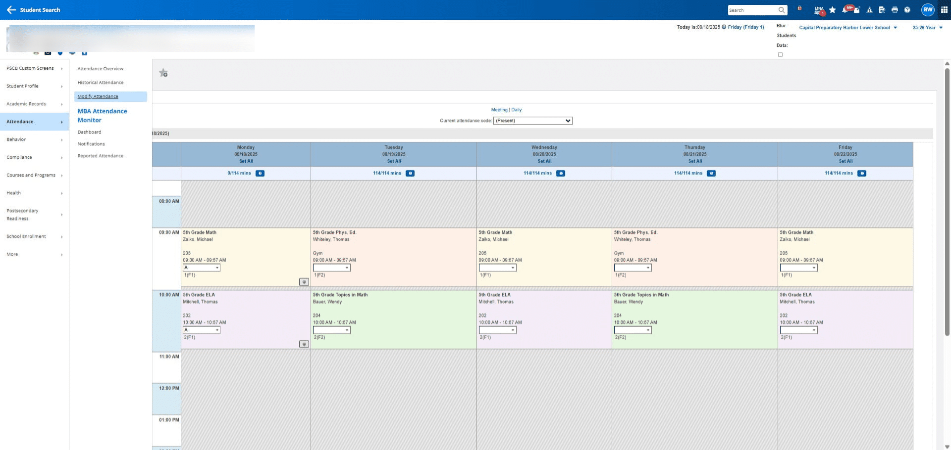Click the scroll-down arrow at the page bottom right
This screenshot has height=450, width=951.
tap(947, 447)
